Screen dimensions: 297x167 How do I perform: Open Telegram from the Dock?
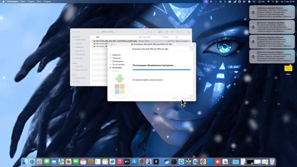coord(181,162)
